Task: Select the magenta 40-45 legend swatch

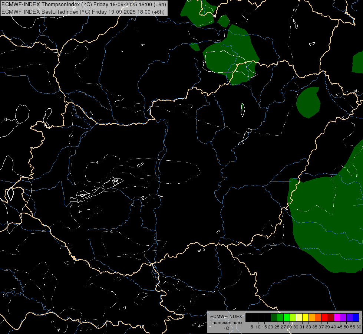Action: [x=337, y=318]
